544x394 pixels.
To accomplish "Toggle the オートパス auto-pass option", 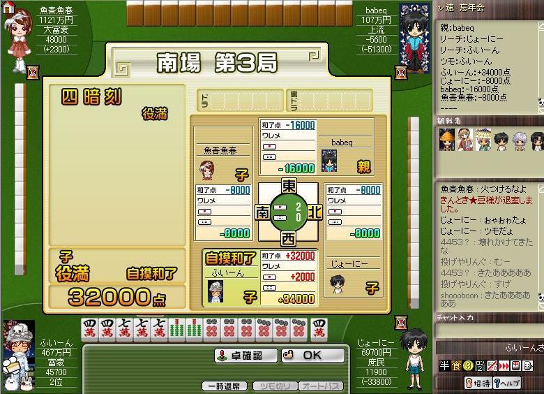I will click(321, 386).
